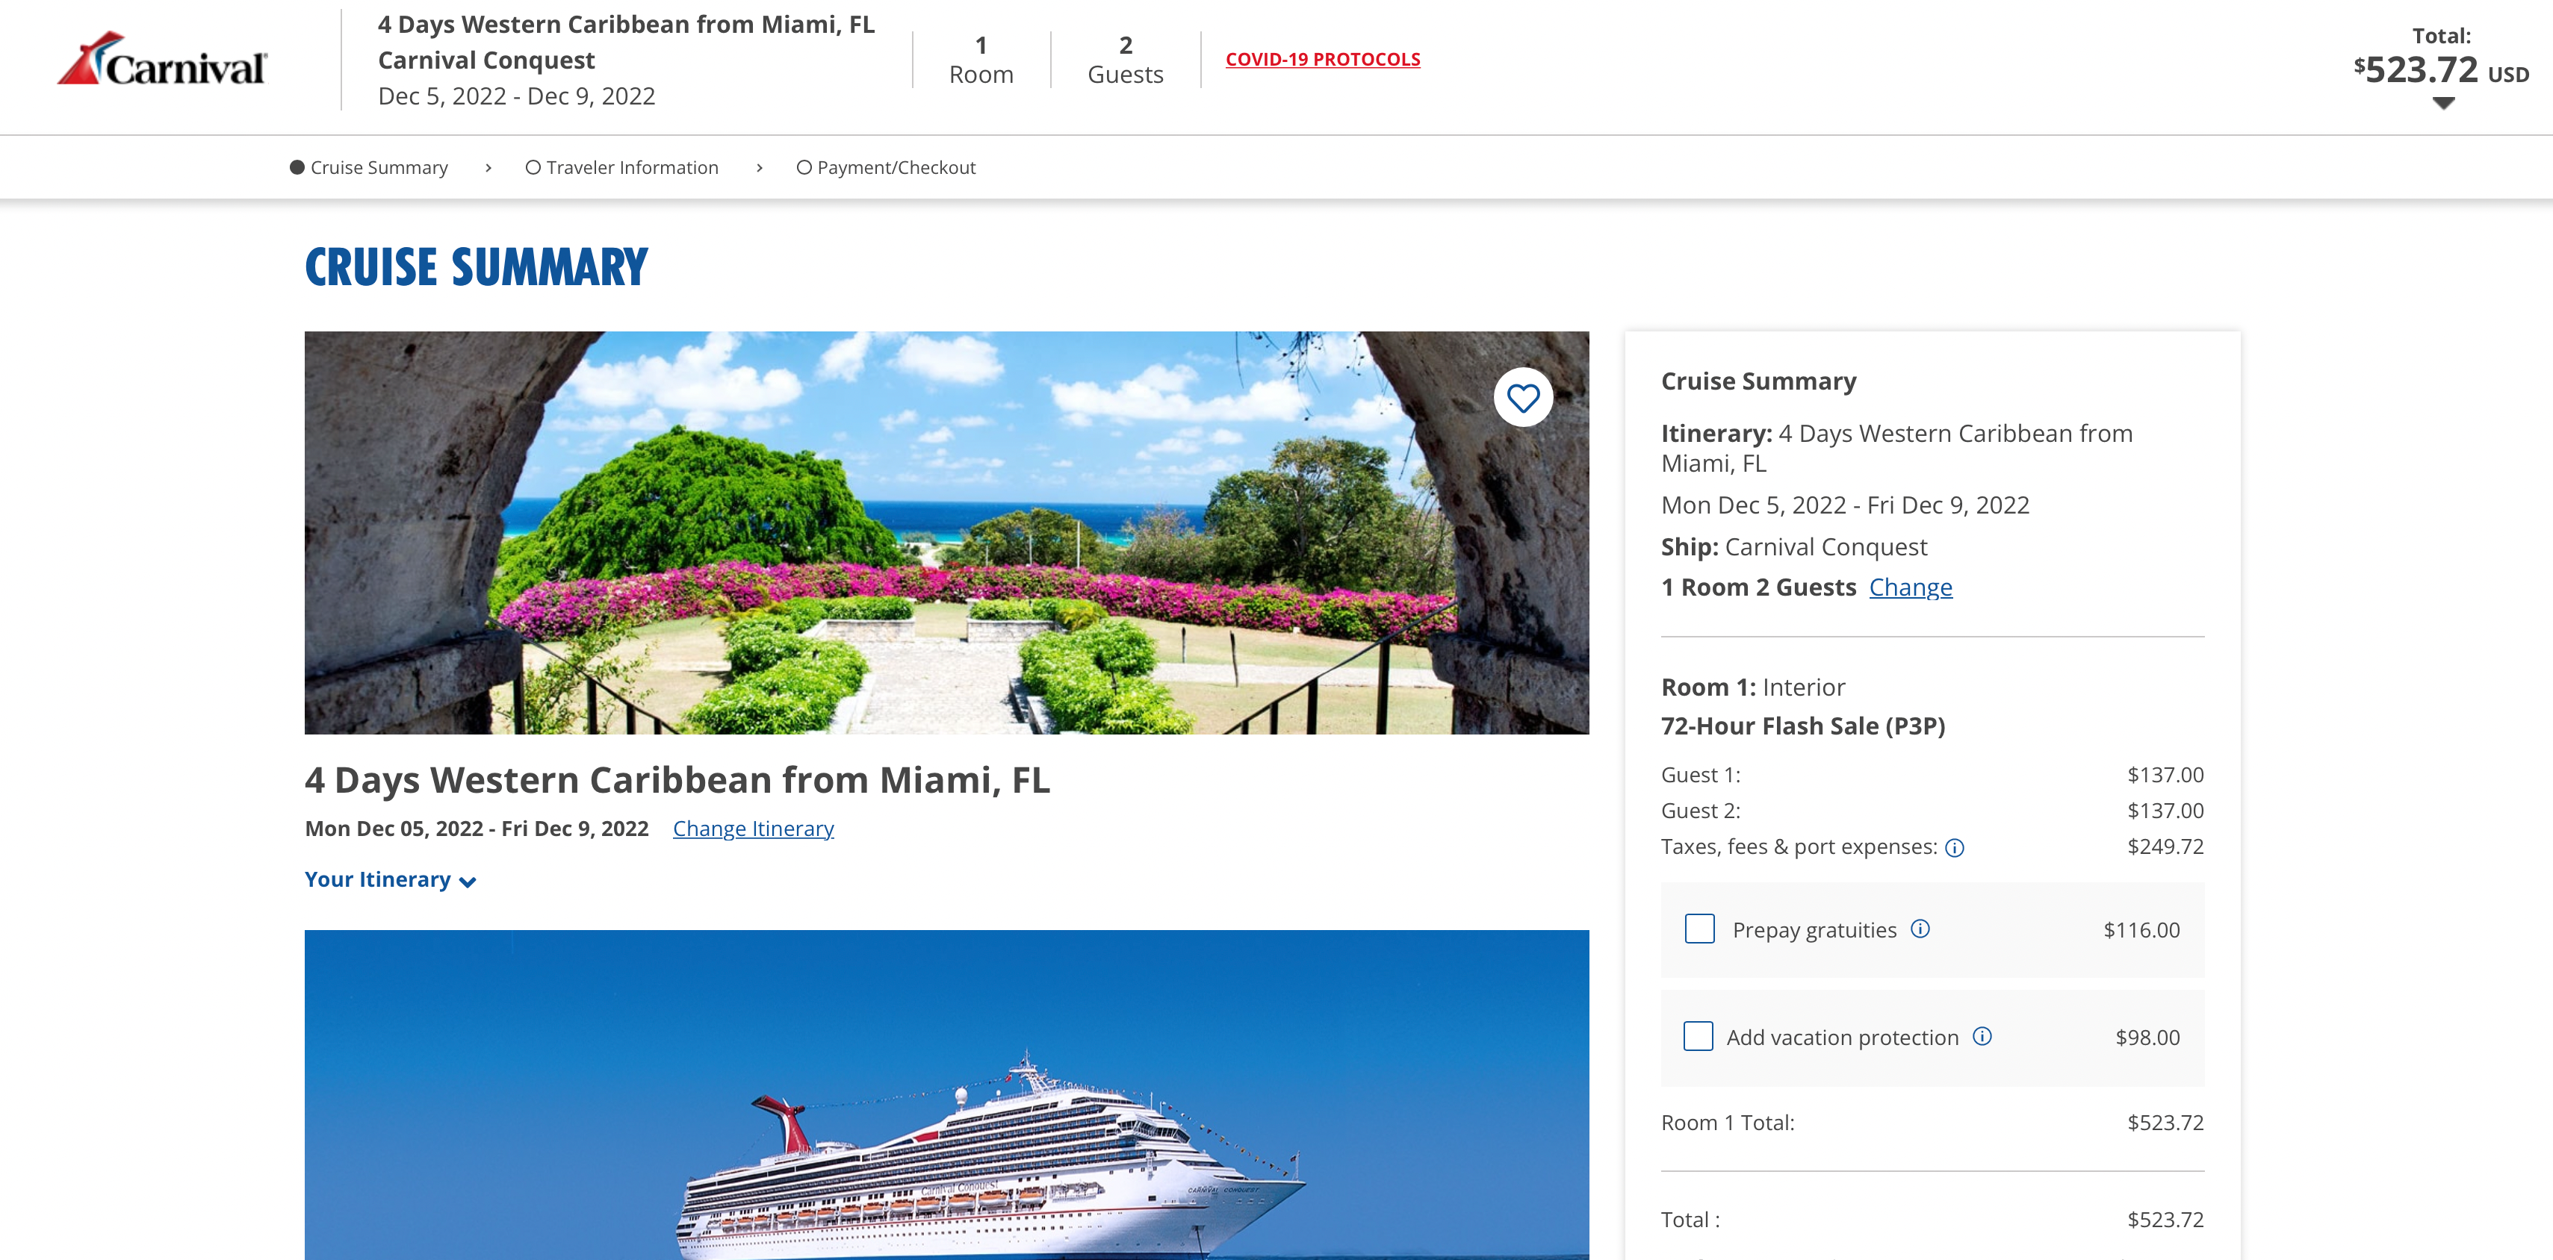Click the Caribbean garden hero photo
Image resolution: width=2553 pixels, height=1260 pixels.
[x=946, y=532]
